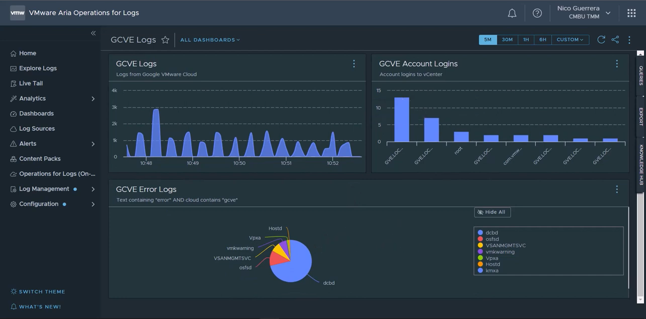Open Nico Guerrera user menu
Image resolution: width=646 pixels, height=319 pixels.
coord(584,13)
